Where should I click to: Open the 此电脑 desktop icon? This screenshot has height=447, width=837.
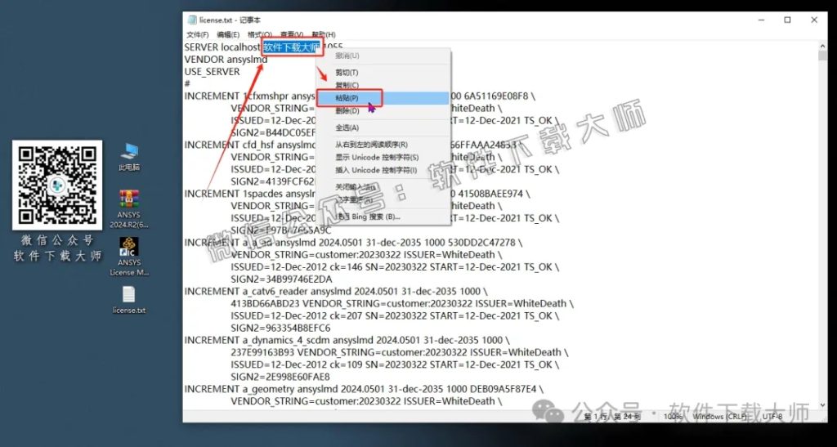pyautogui.click(x=129, y=156)
